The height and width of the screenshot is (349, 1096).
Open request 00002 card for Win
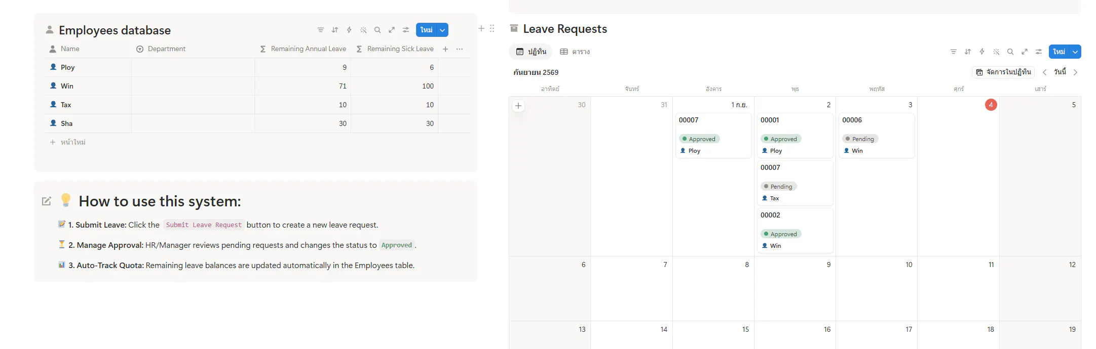point(795,231)
